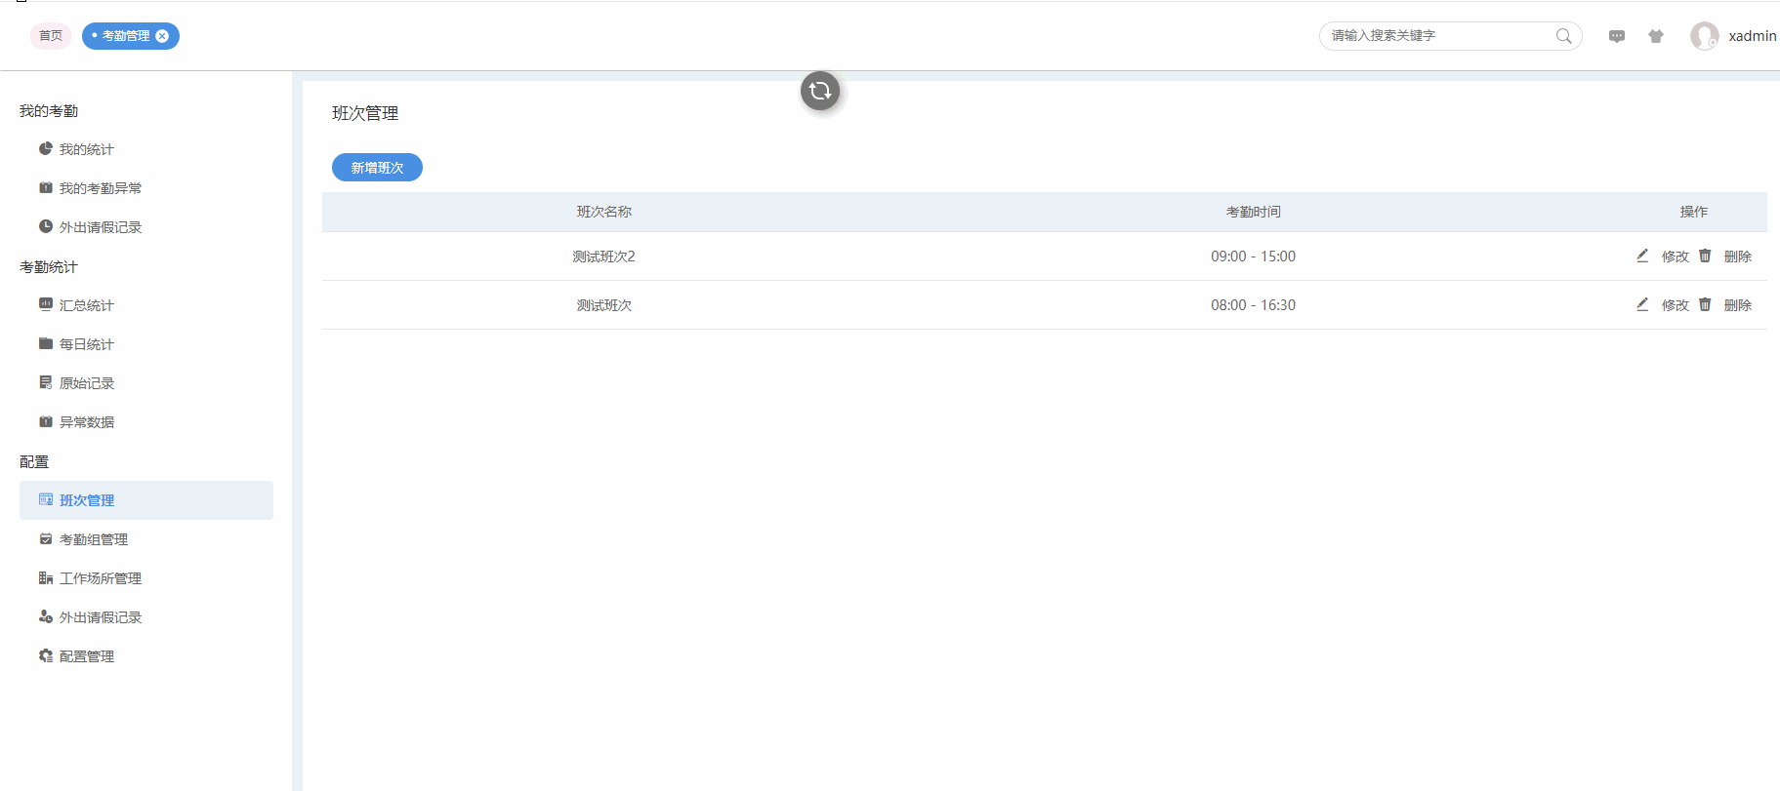Open 我的考勤异常 in the sidebar
1780x791 pixels.
pyautogui.click(x=146, y=188)
